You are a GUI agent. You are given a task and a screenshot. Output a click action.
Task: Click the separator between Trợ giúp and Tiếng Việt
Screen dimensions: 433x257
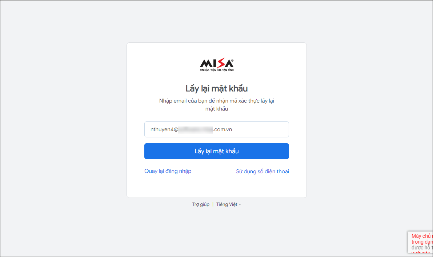213,204
